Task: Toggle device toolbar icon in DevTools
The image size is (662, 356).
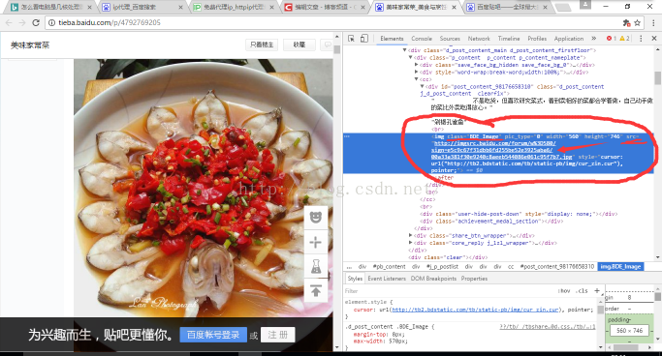Action: click(x=363, y=39)
